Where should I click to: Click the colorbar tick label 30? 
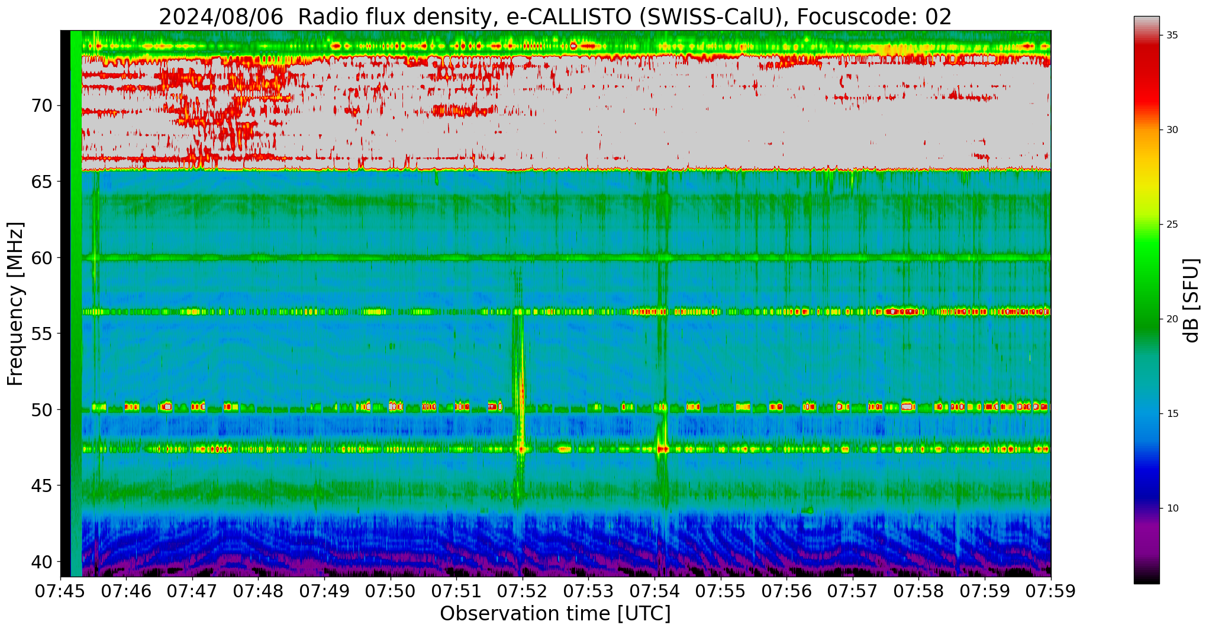pos(1172,130)
